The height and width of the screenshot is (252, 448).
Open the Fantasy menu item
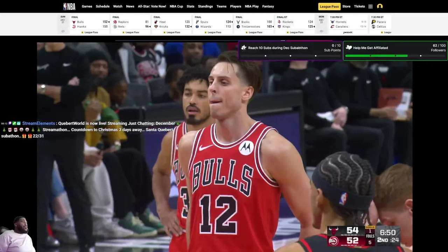tap(268, 6)
